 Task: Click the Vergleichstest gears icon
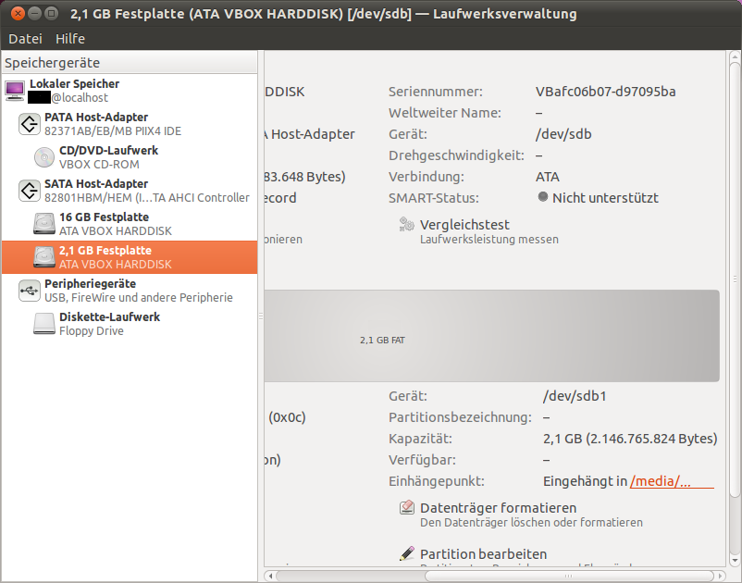click(406, 225)
